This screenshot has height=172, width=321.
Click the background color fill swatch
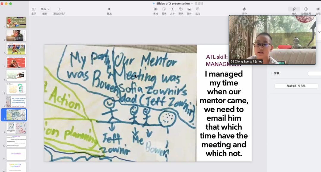click(x=314, y=74)
